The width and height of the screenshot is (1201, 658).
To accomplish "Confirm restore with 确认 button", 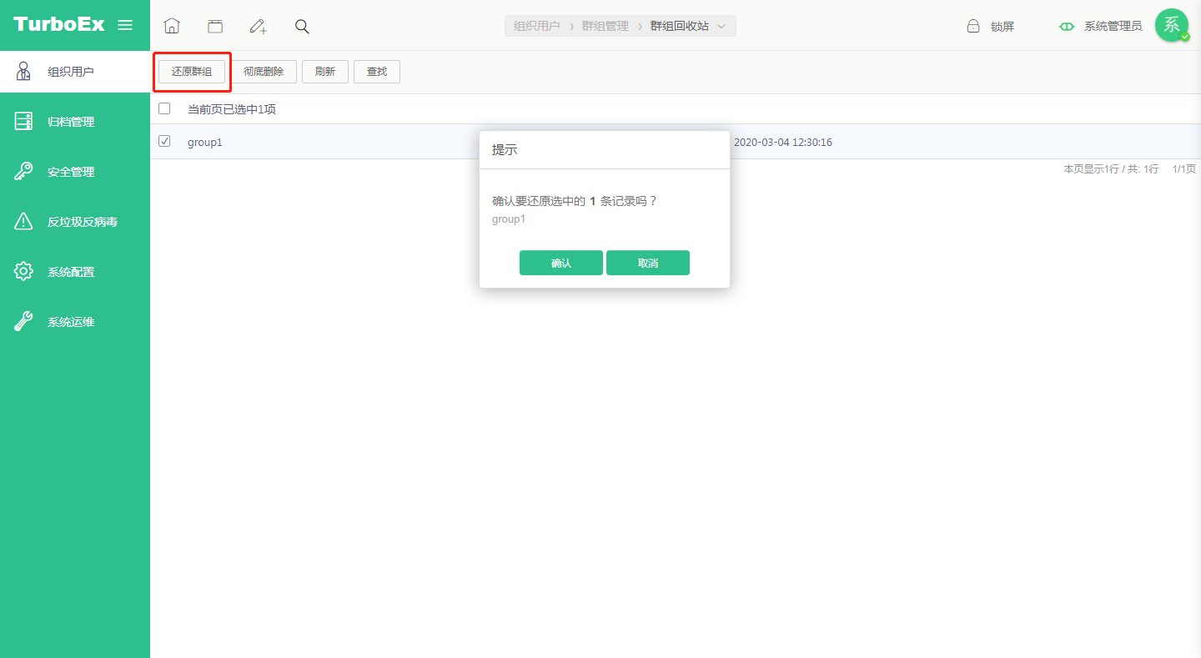I will pos(561,263).
